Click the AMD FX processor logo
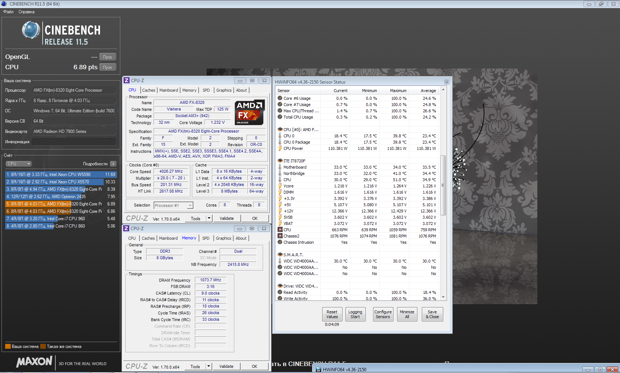Viewport: 620px width, 373px height. (x=249, y=112)
